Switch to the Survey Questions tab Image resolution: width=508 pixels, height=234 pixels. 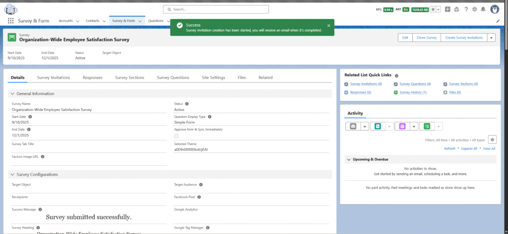173,78
